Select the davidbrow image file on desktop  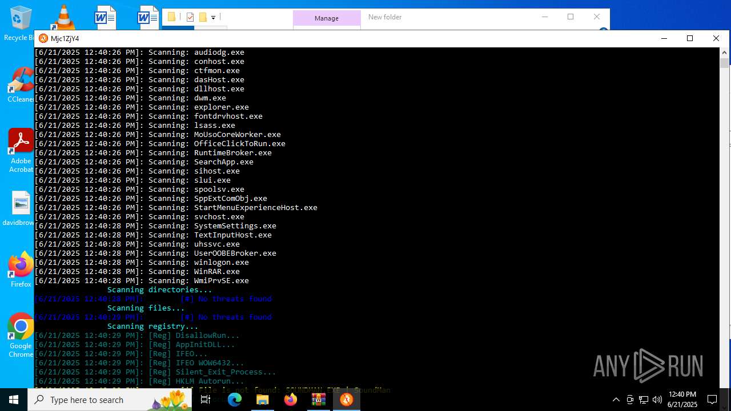click(x=19, y=209)
